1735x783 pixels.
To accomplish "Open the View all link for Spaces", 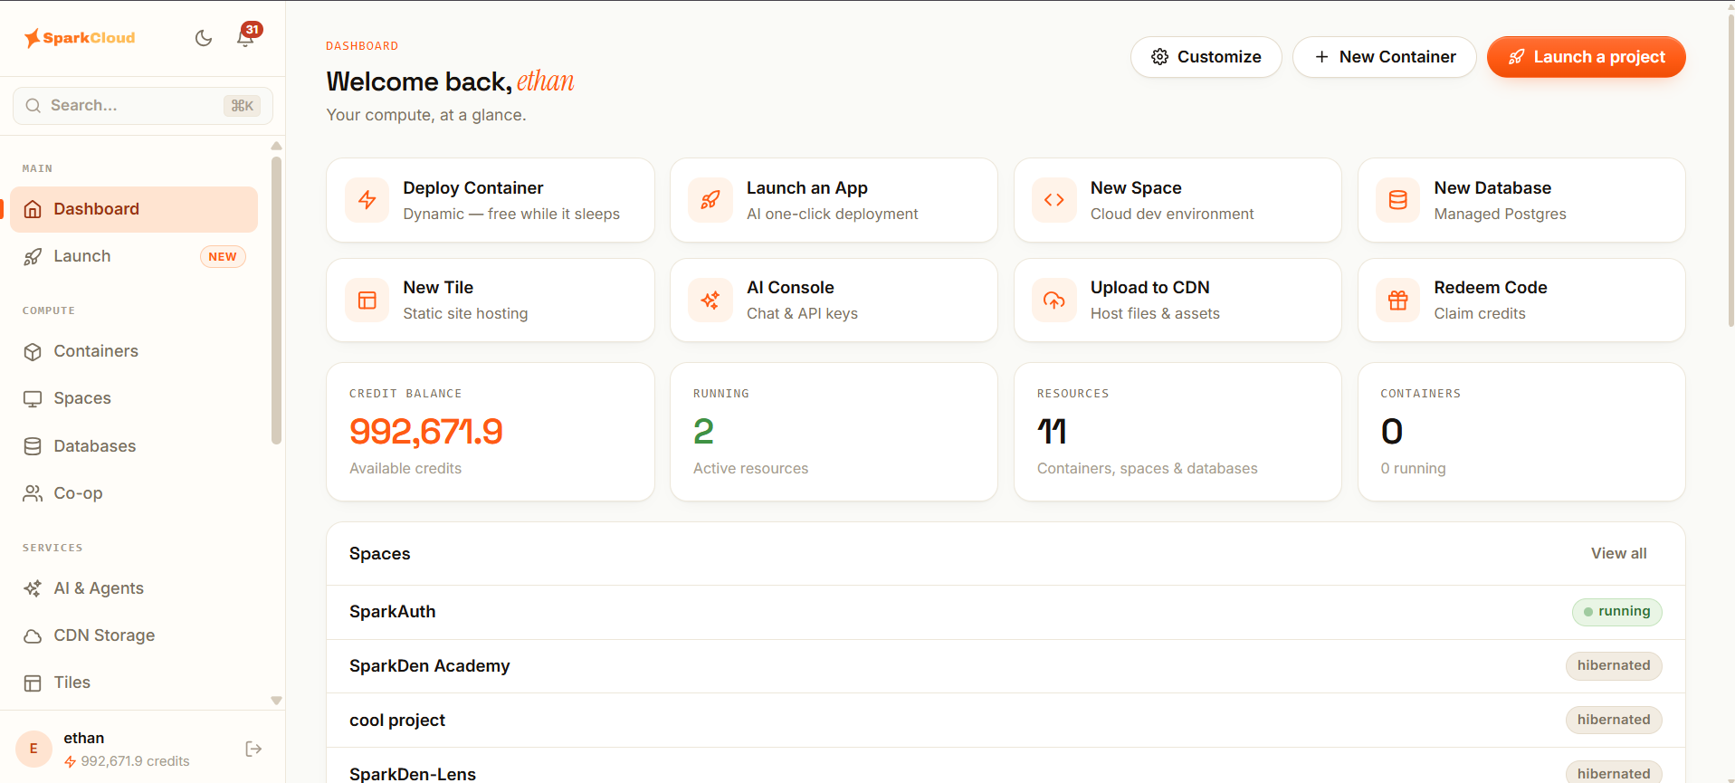I will [x=1619, y=553].
